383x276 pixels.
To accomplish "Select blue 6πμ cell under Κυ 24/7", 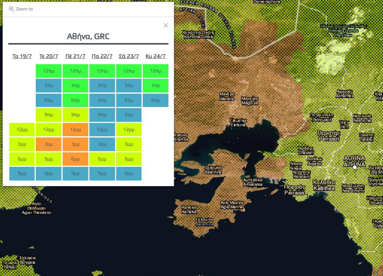I will [x=155, y=100].
